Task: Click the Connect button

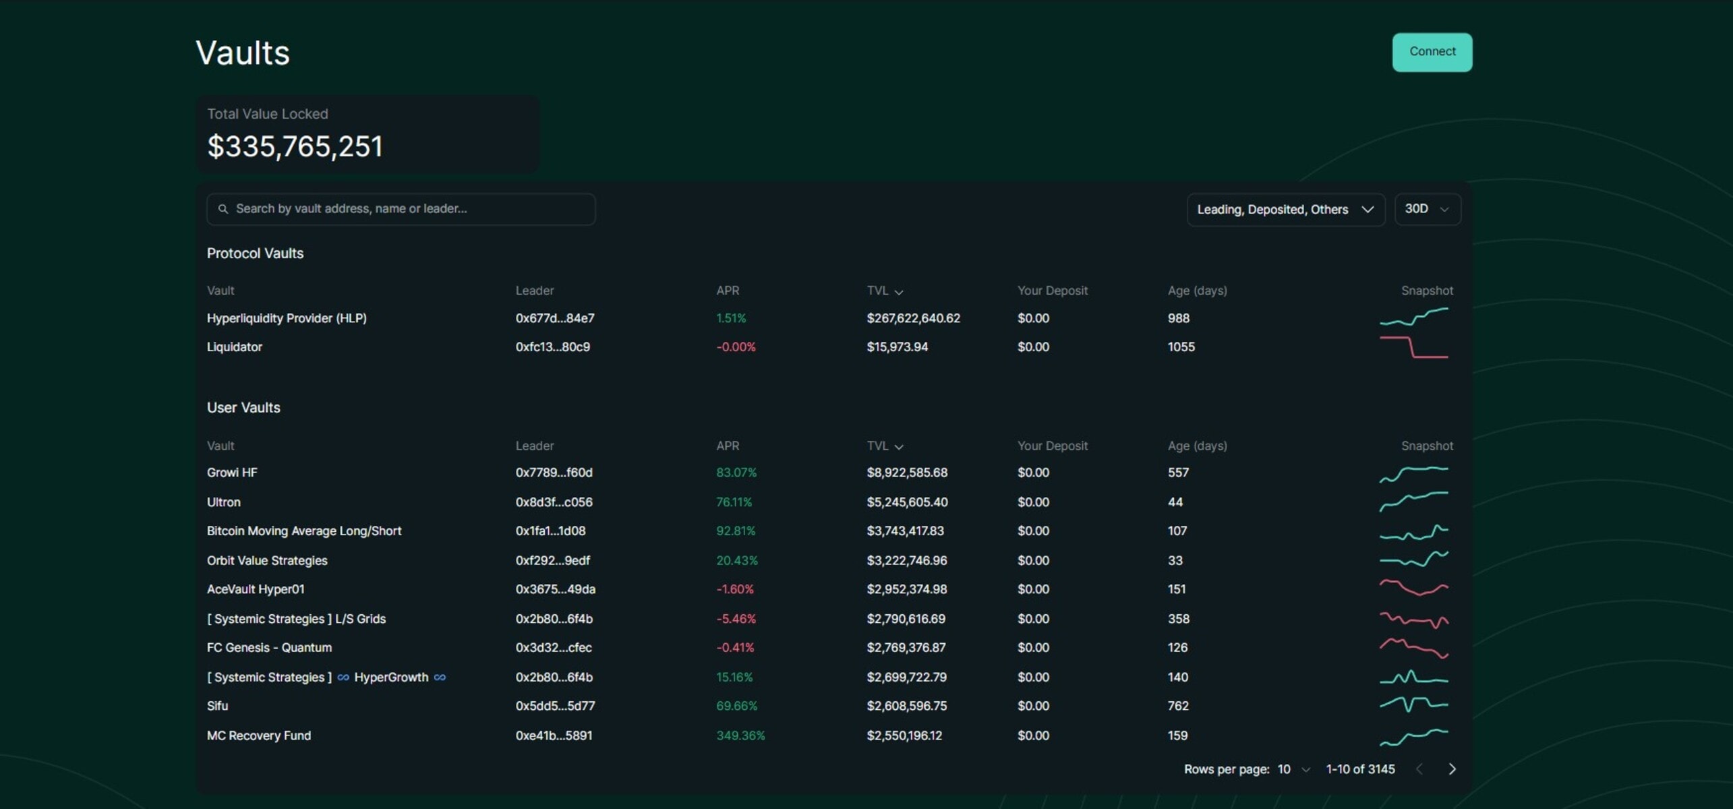Action: [x=1432, y=52]
